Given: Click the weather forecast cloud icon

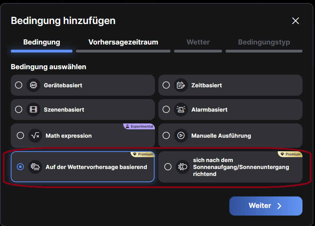Looking at the screenshot, I should coord(35,167).
